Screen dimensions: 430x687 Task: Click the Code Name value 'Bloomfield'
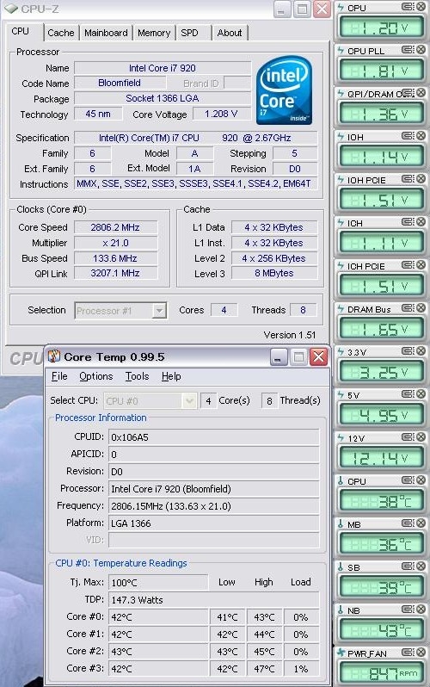pos(120,83)
